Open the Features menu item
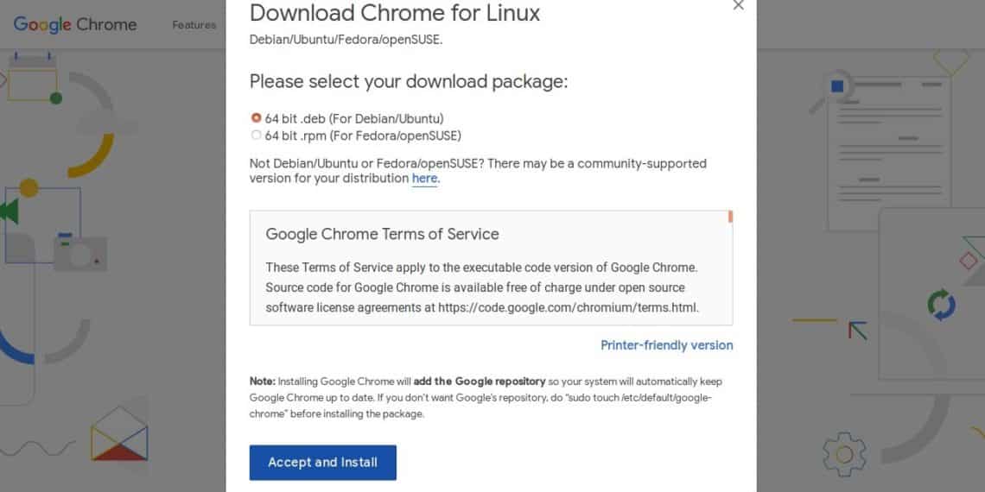 coord(194,24)
